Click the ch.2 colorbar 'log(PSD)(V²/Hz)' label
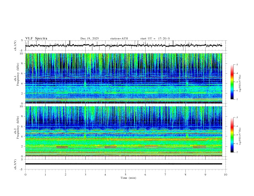This screenshot has height=196, width=254. (x=241, y=136)
